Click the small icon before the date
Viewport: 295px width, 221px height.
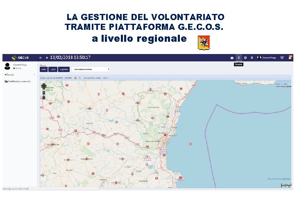(x=47, y=58)
